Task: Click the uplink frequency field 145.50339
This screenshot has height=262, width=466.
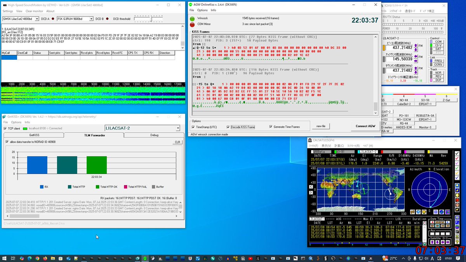Action: point(399,59)
